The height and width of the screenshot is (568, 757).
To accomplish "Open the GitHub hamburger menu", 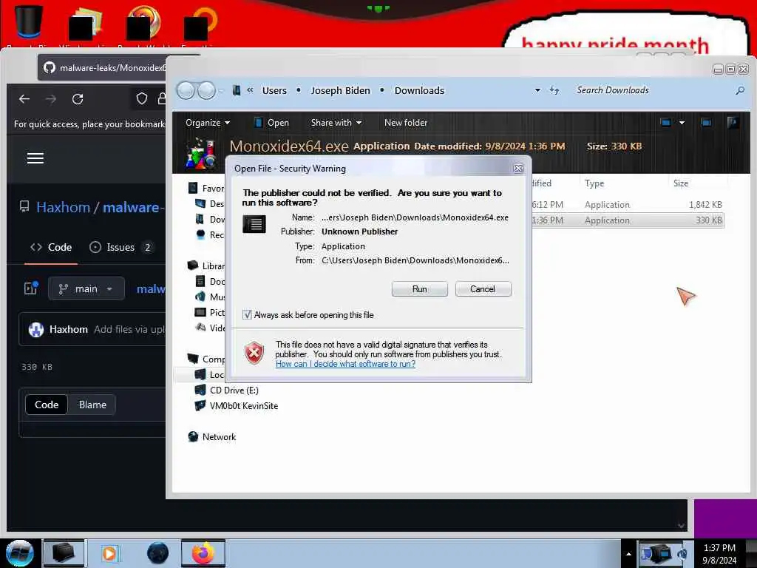I will pyautogui.click(x=35, y=158).
